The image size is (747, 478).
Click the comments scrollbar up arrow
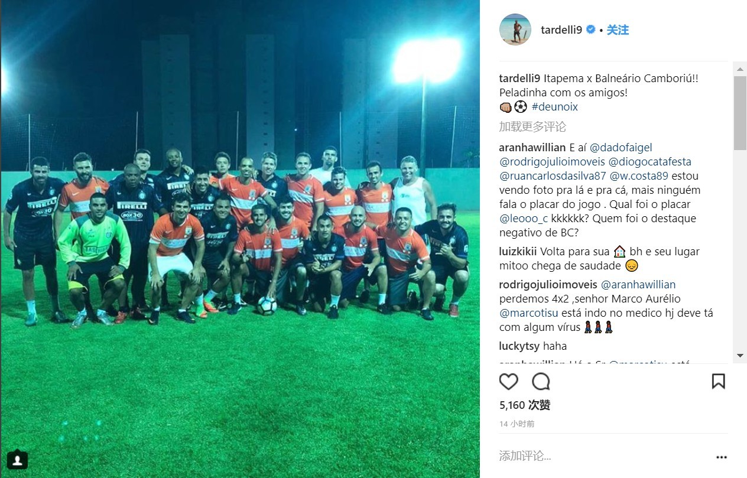(x=740, y=69)
